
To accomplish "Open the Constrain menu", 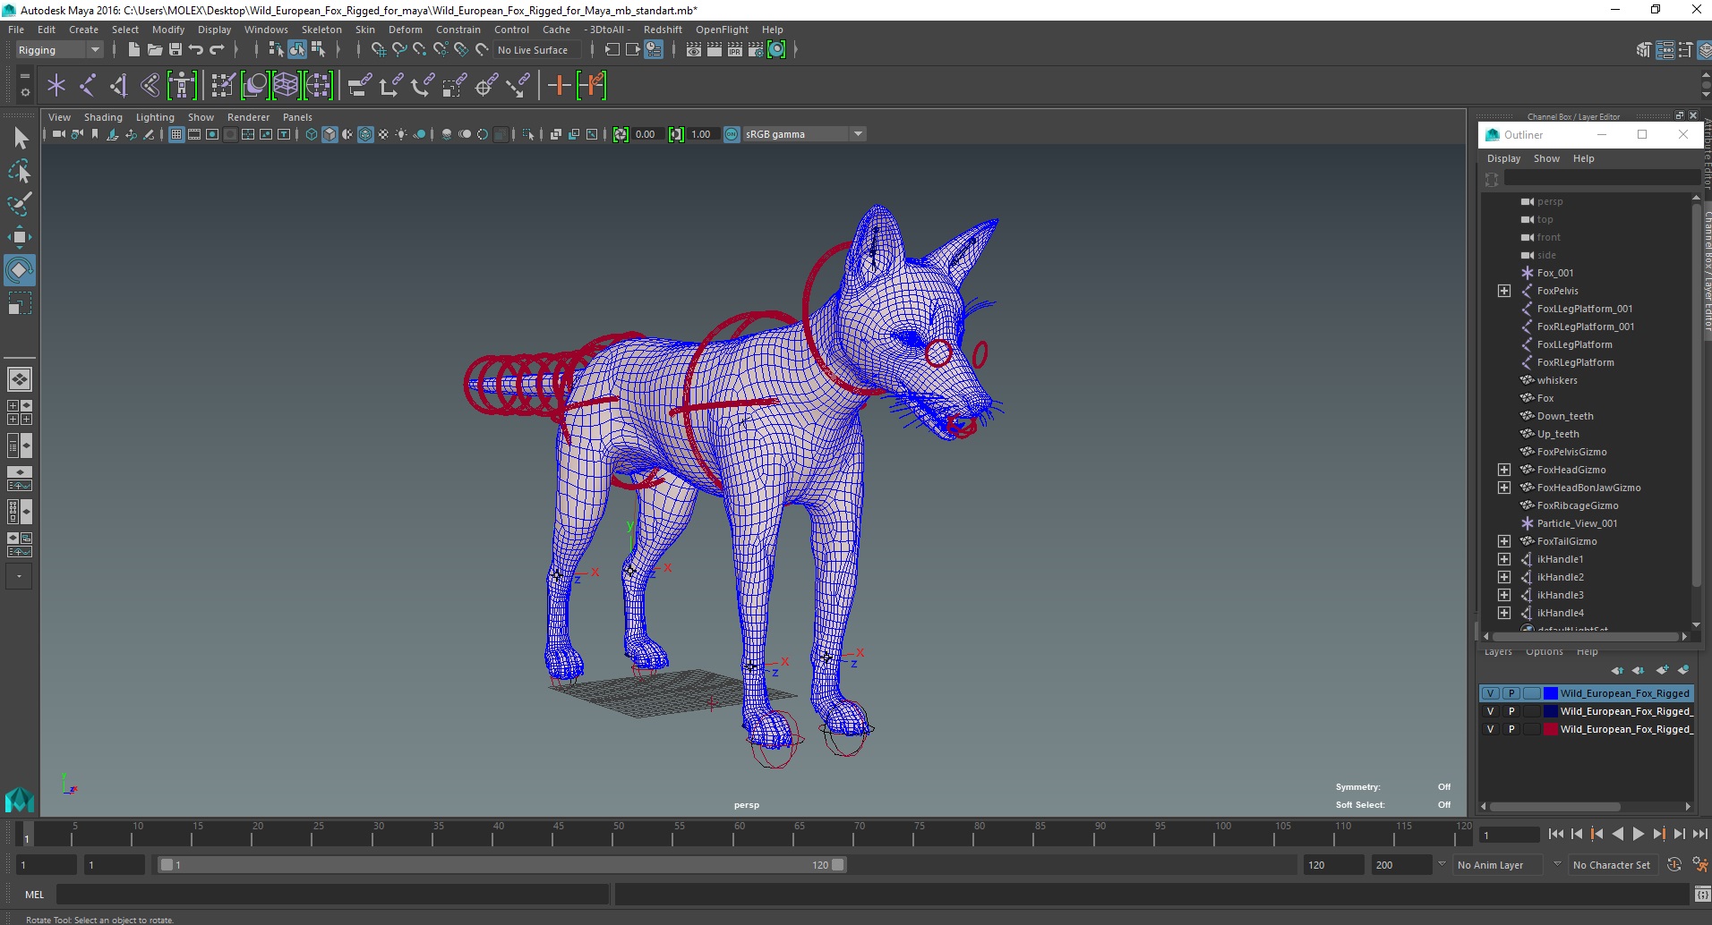I will click(x=458, y=30).
